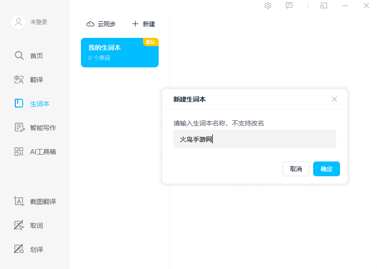Screen dimensions: 377x269
Task: Close the 新建生词本 dialog
Action: click(334, 99)
